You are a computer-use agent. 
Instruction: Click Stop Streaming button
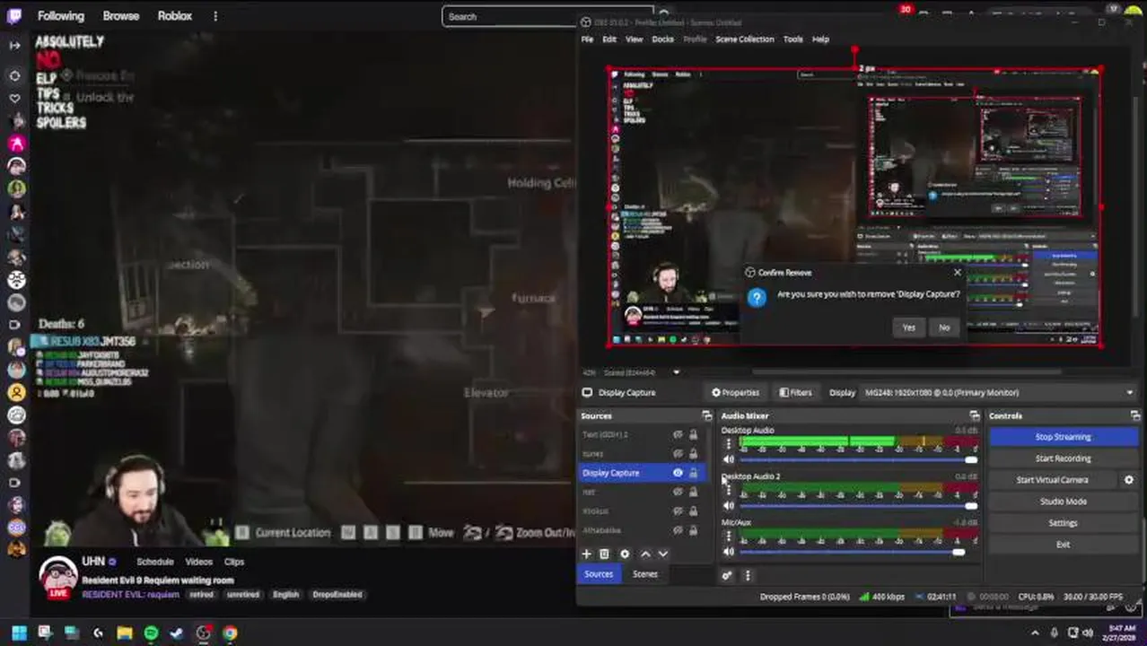tap(1063, 437)
